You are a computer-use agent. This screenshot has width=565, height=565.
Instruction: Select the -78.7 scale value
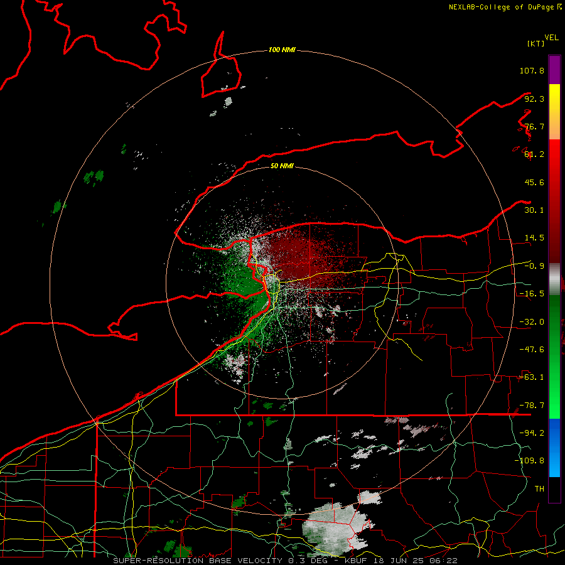tap(532, 406)
